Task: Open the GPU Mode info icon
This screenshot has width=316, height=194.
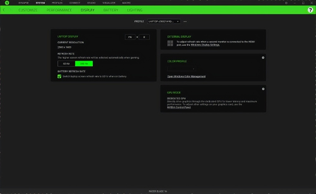Action: click(x=263, y=89)
